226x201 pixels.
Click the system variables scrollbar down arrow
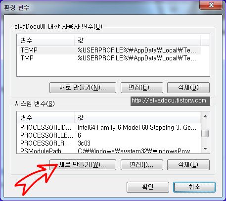click(x=205, y=149)
